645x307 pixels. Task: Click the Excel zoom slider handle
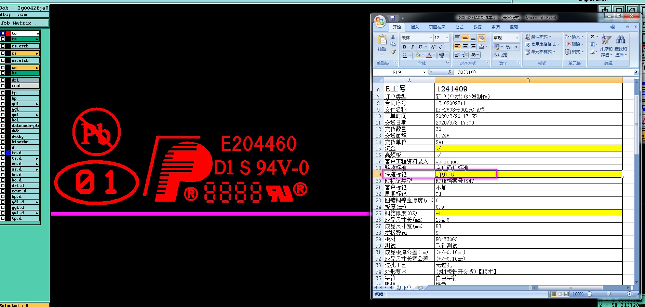click(609, 294)
